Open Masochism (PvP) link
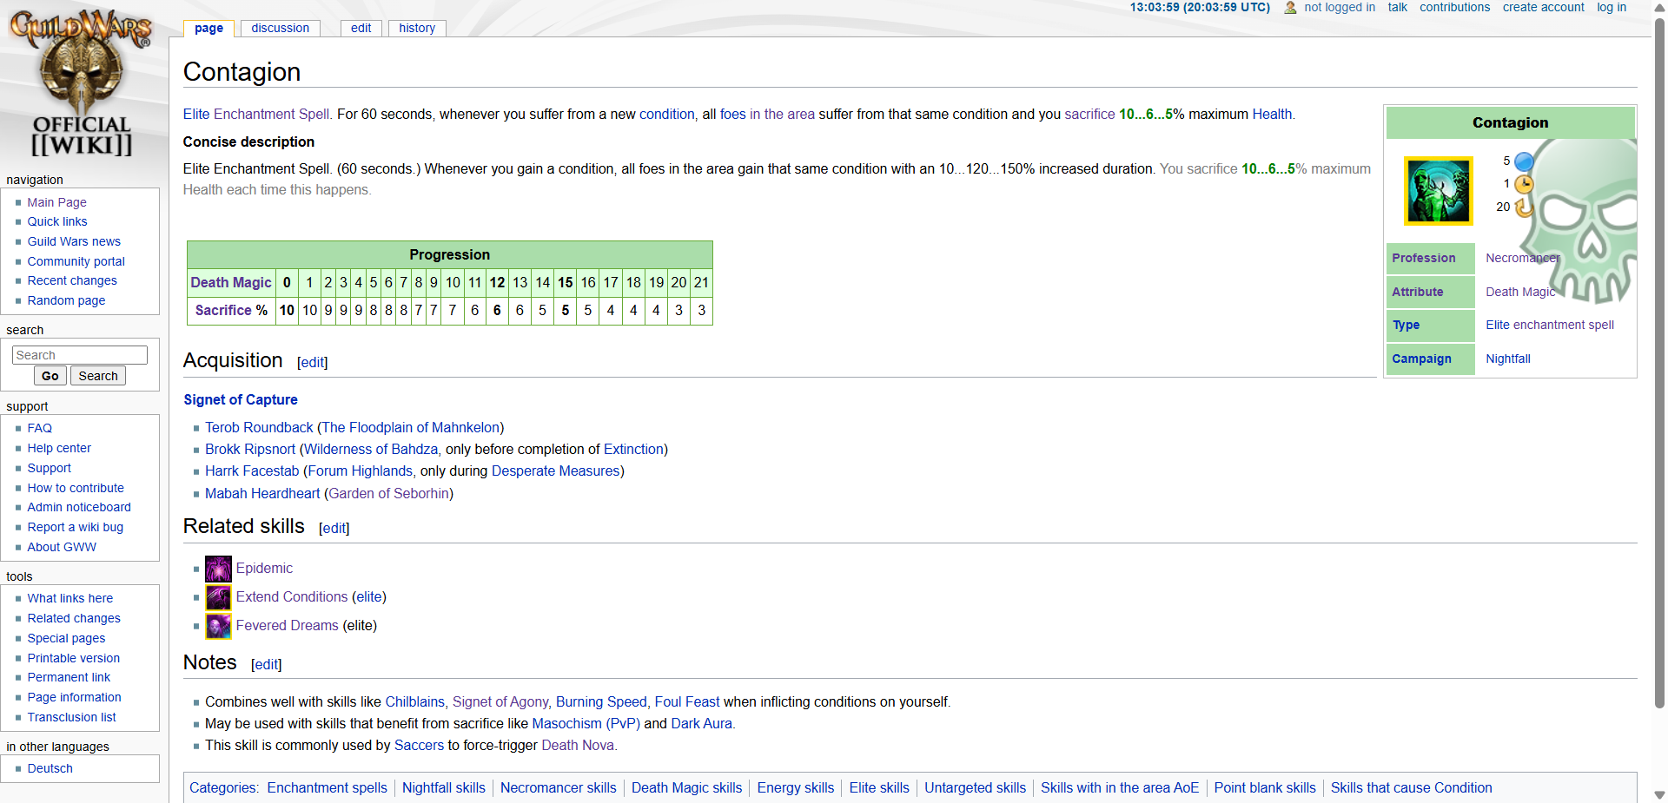This screenshot has width=1668, height=803. click(x=586, y=723)
